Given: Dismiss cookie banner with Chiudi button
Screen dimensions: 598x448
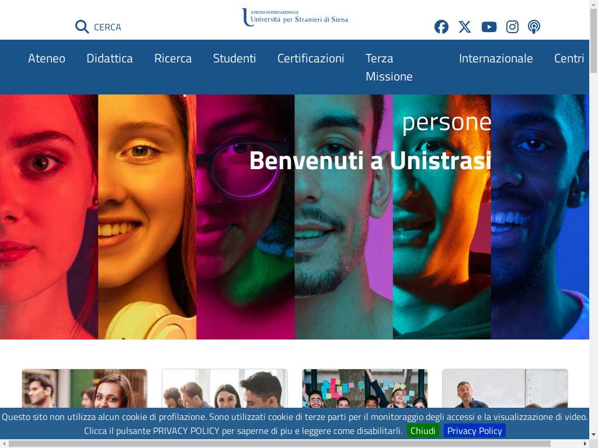Looking at the screenshot, I should pyautogui.click(x=423, y=431).
